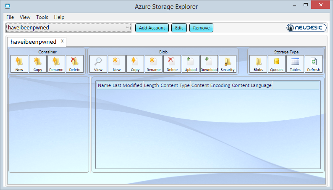Copy the selected blob

pyautogui.click(x=135, y=64)
